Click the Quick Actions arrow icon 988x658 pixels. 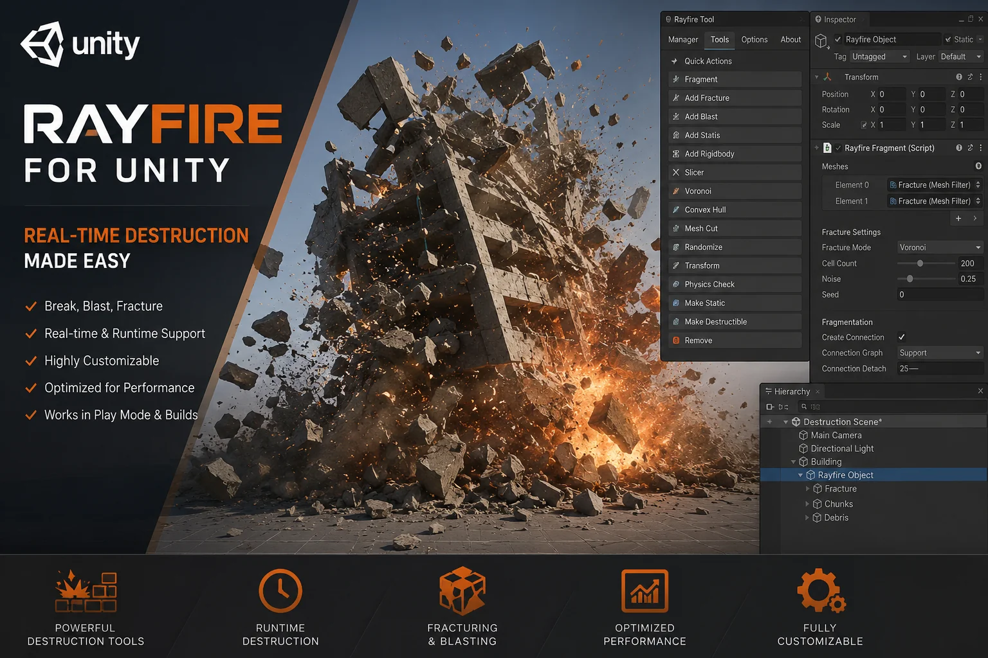tap(675, 61)
